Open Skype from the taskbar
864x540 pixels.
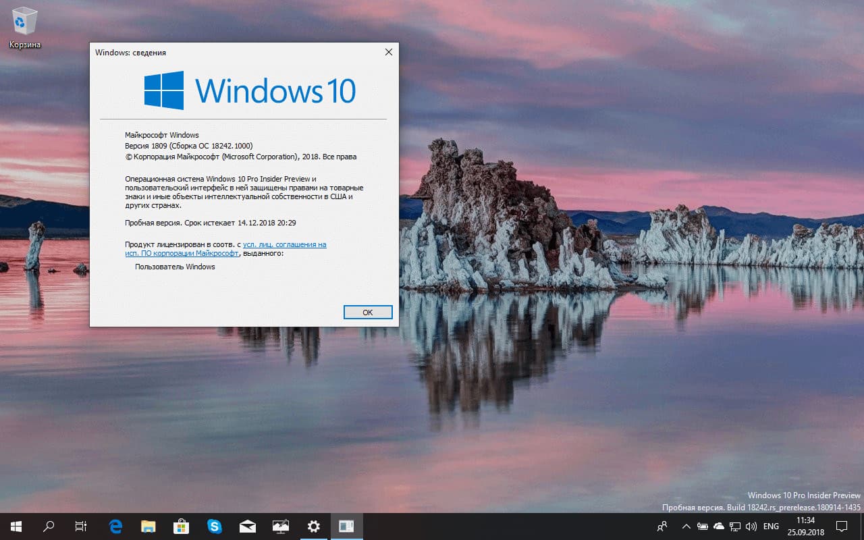215,526
